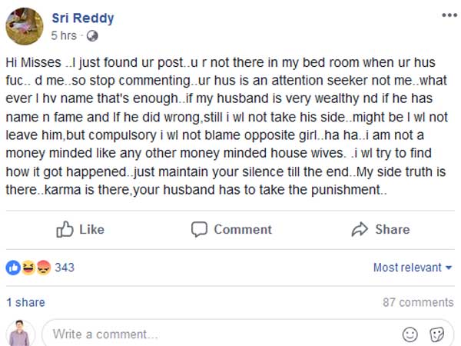Screen dimensions: 461x346
Task: Click the public audience globe icon
Action: click(92, 36)
